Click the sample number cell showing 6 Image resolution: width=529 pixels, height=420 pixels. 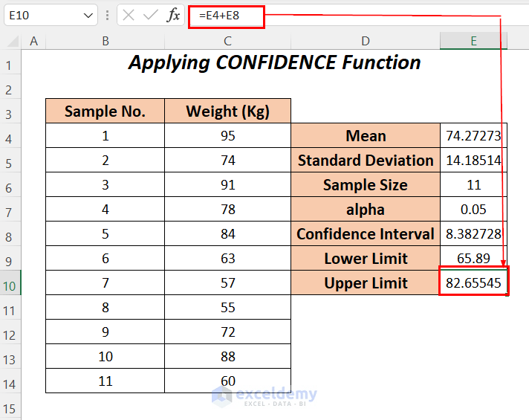coord(106,258)
